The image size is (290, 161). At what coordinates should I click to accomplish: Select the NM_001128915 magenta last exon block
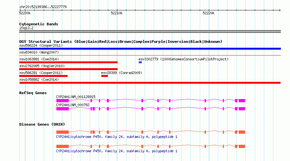click(x=242, y=101)
